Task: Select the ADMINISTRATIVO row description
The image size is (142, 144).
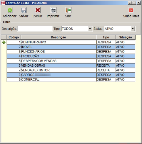Action: pos(59,42)
